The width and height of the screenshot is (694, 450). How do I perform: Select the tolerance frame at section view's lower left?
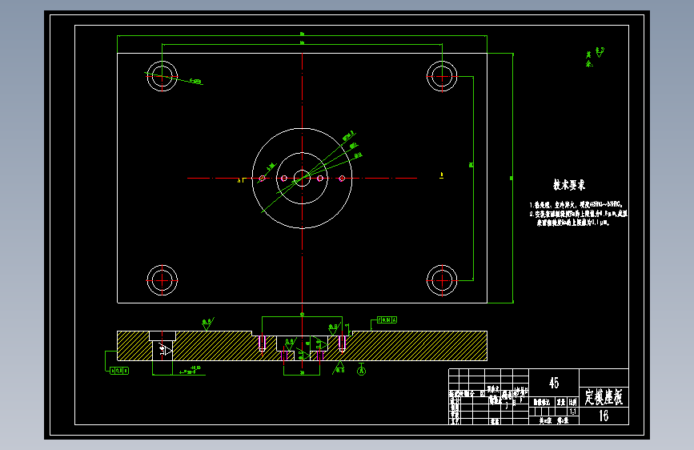(119, 370)
